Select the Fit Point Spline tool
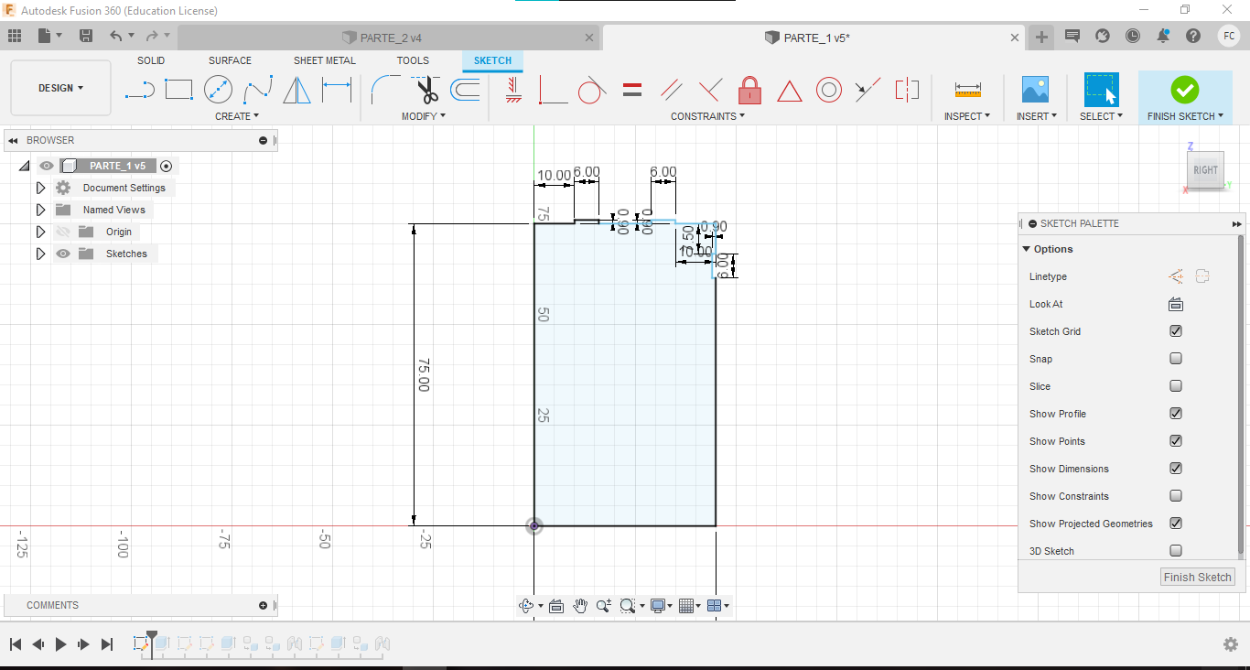 [258, 90]
